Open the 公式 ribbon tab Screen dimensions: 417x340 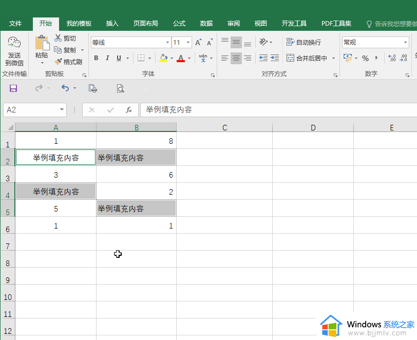point(179,24)
